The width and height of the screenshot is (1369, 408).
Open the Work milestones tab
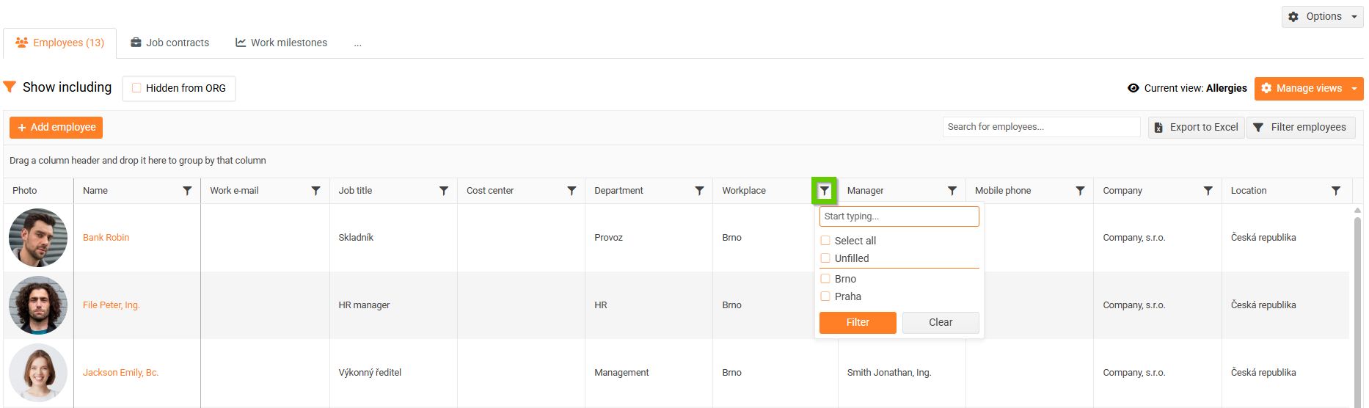pos(281,43)
